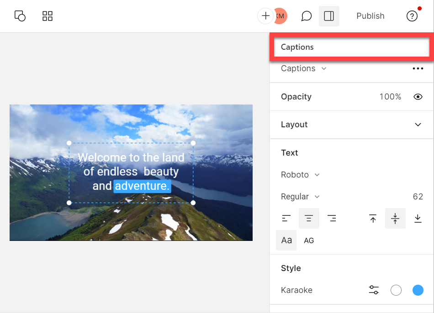
Task: Align text vertically to the bottom
Action: tap(418, 219)
